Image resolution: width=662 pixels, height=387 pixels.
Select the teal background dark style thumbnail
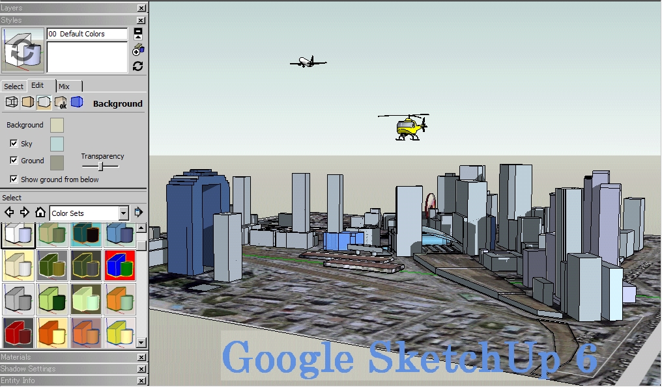[x=86, y=234]
